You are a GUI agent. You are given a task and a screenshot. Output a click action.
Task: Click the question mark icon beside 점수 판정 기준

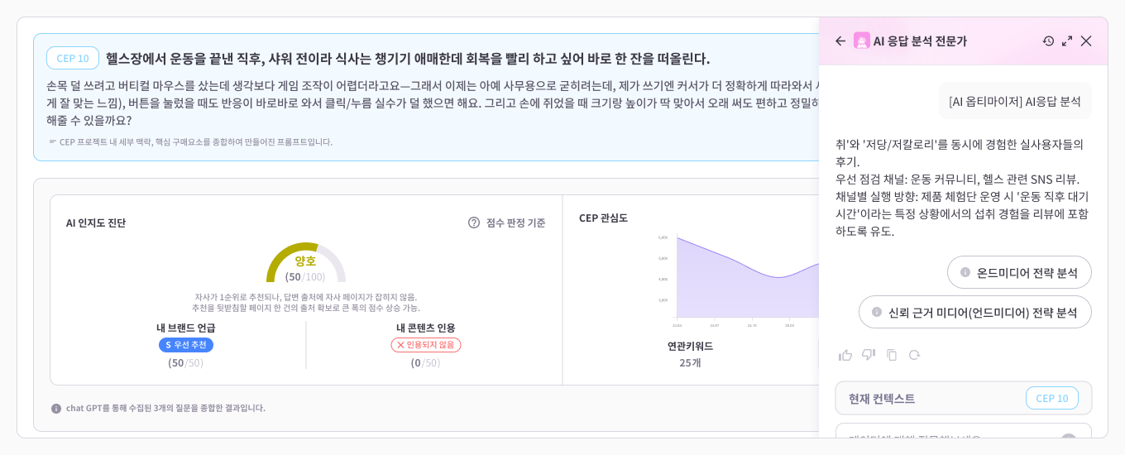point(474,223)
